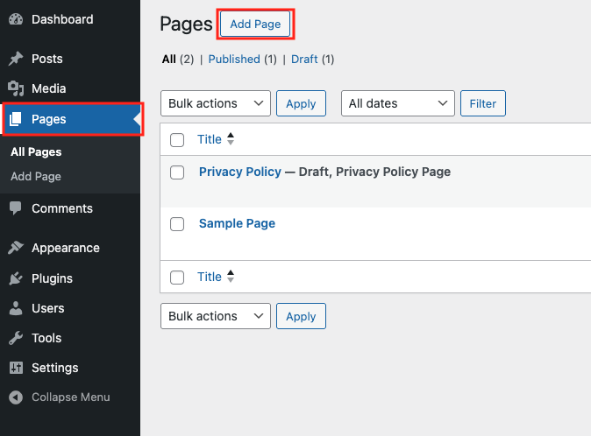Click the Comments speech bubble icon

click(16, 208)
